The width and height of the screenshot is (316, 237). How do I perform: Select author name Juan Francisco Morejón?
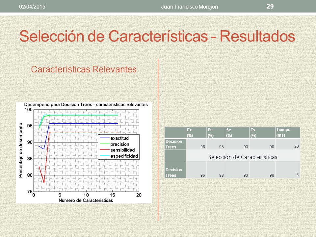point(190,7)
